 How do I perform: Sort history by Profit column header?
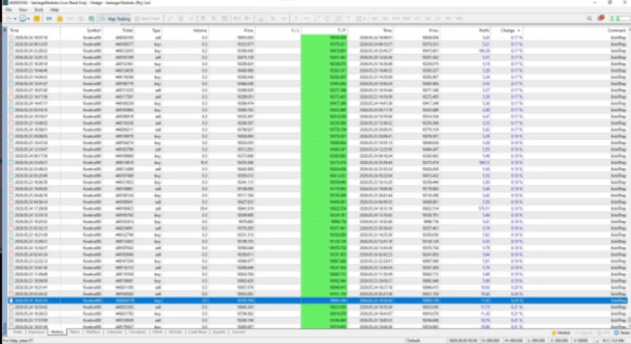(484, 30)
